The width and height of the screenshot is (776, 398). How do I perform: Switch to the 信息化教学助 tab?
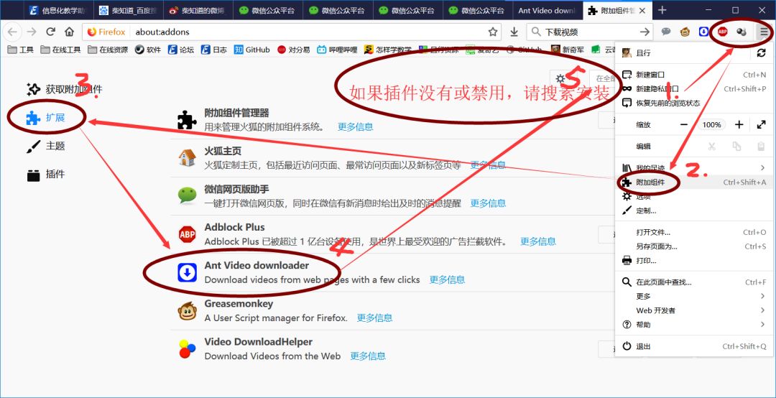tap(58, 10)
